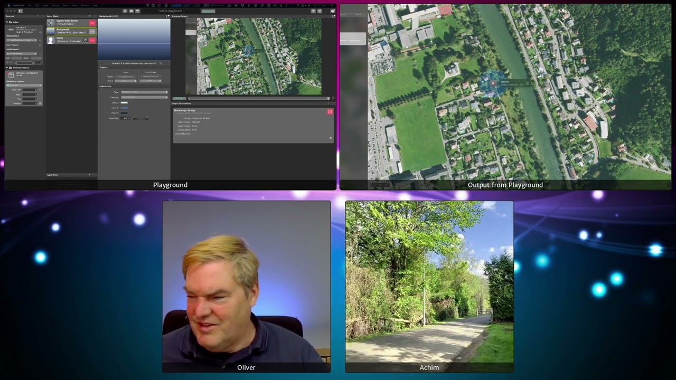The image size is (676, 380).
Task: Open the Layer Variant event dropdown
Action: tap(150, 81)
